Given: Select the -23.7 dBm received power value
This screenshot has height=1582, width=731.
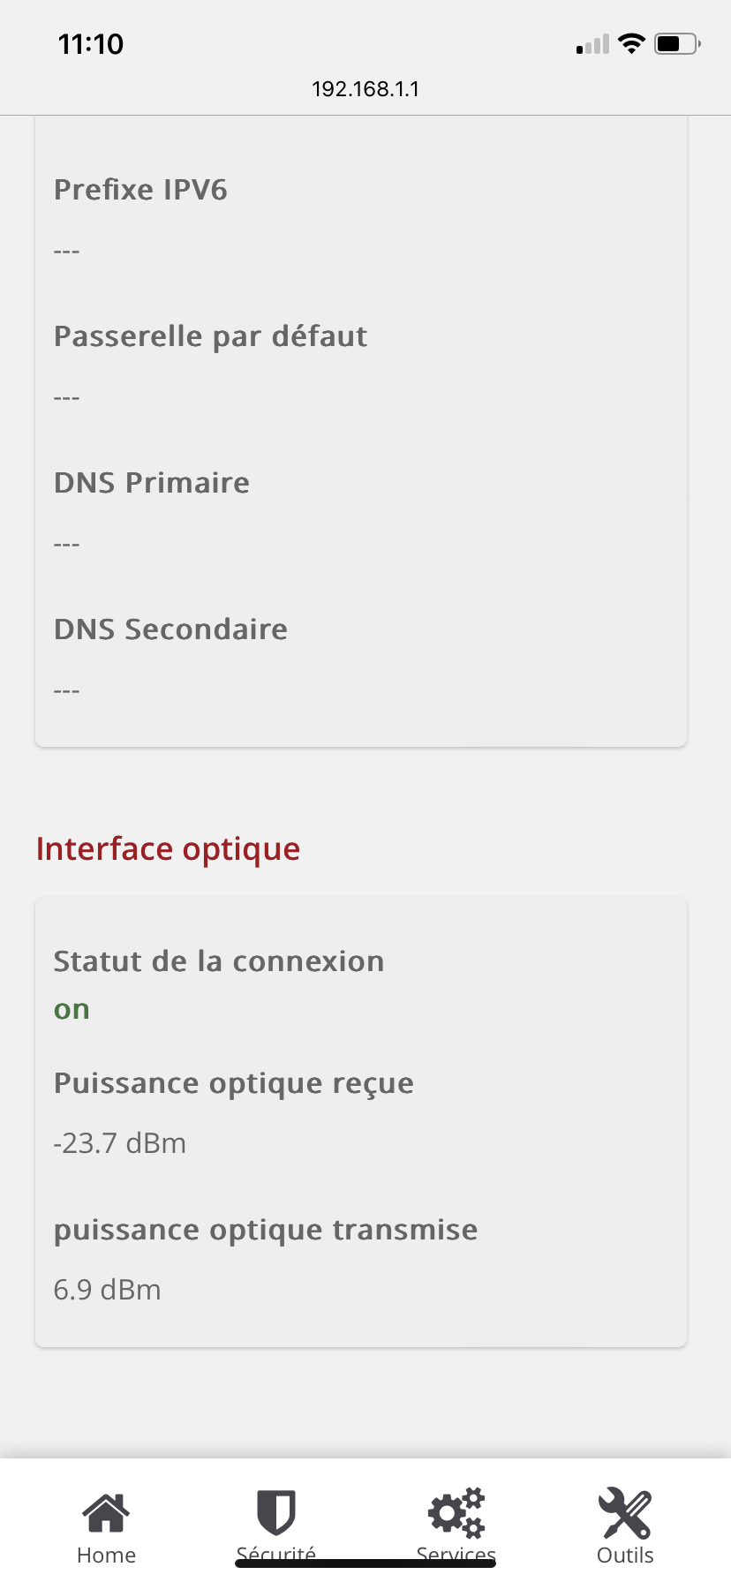Looking at the screenshot, I should click(x=120, y=1142).
